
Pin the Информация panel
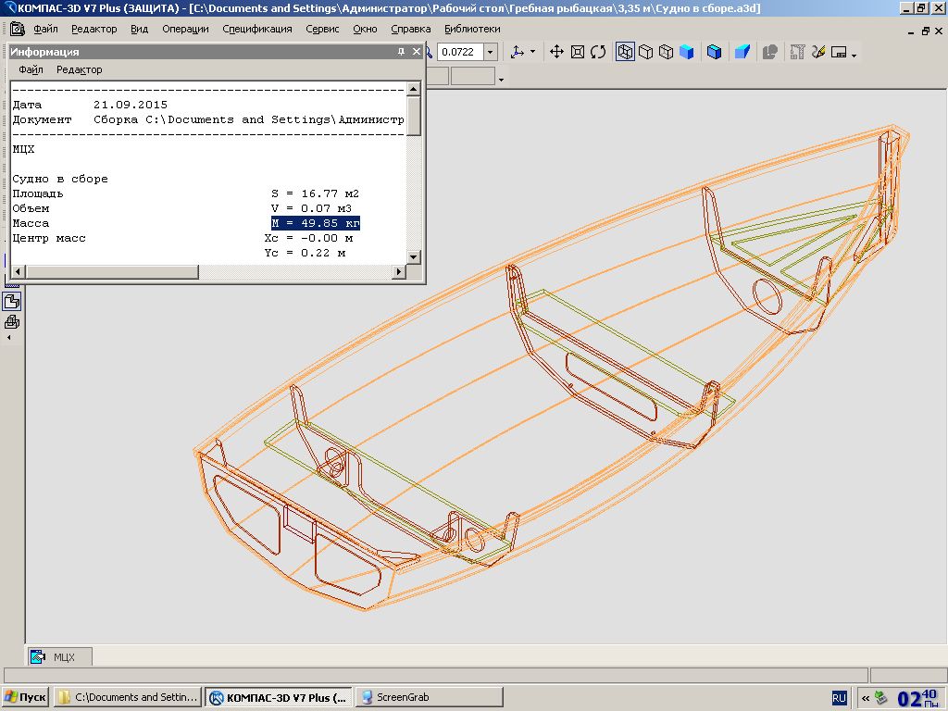coord(400,52)
